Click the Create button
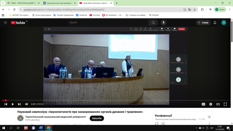Viewport: 233px width, 131px height. pyautogui.click(x=203, y=22)
